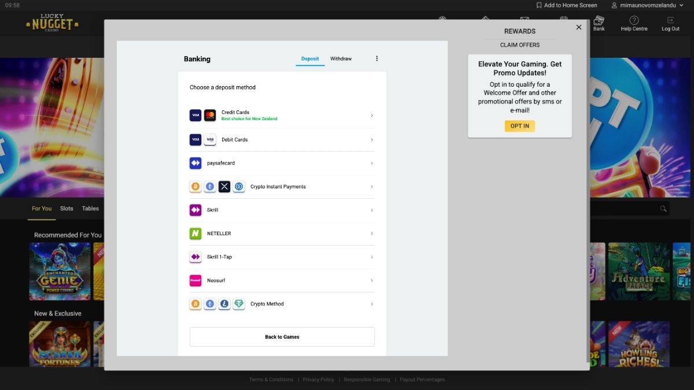Viewport: 694px width, 390px height.
Task: Expand the Neosurf row chevron
Action: click(372, 280)
